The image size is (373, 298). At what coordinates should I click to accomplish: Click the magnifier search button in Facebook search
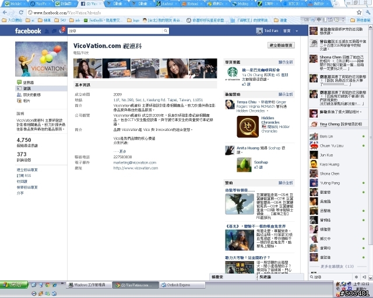click(x=166, y=31)
